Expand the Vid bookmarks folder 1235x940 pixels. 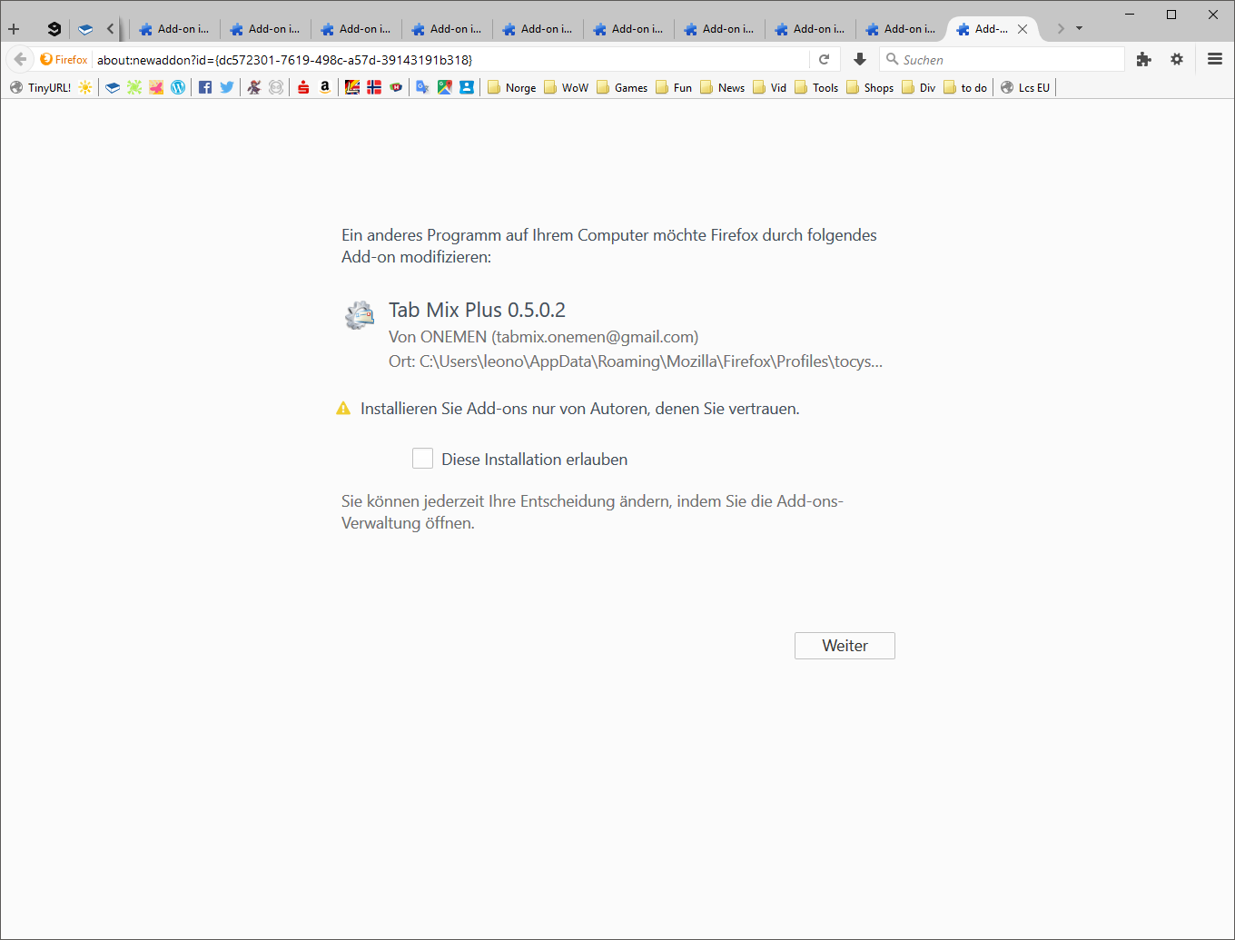point(770,88)
